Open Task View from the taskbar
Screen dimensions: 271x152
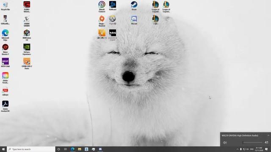pyautogui.click(x=66, y=149)
